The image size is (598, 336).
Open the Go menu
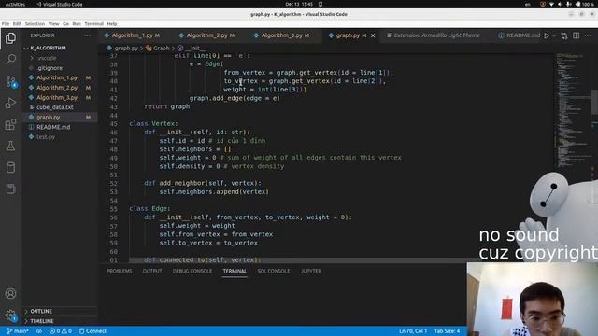click(65, 24)
